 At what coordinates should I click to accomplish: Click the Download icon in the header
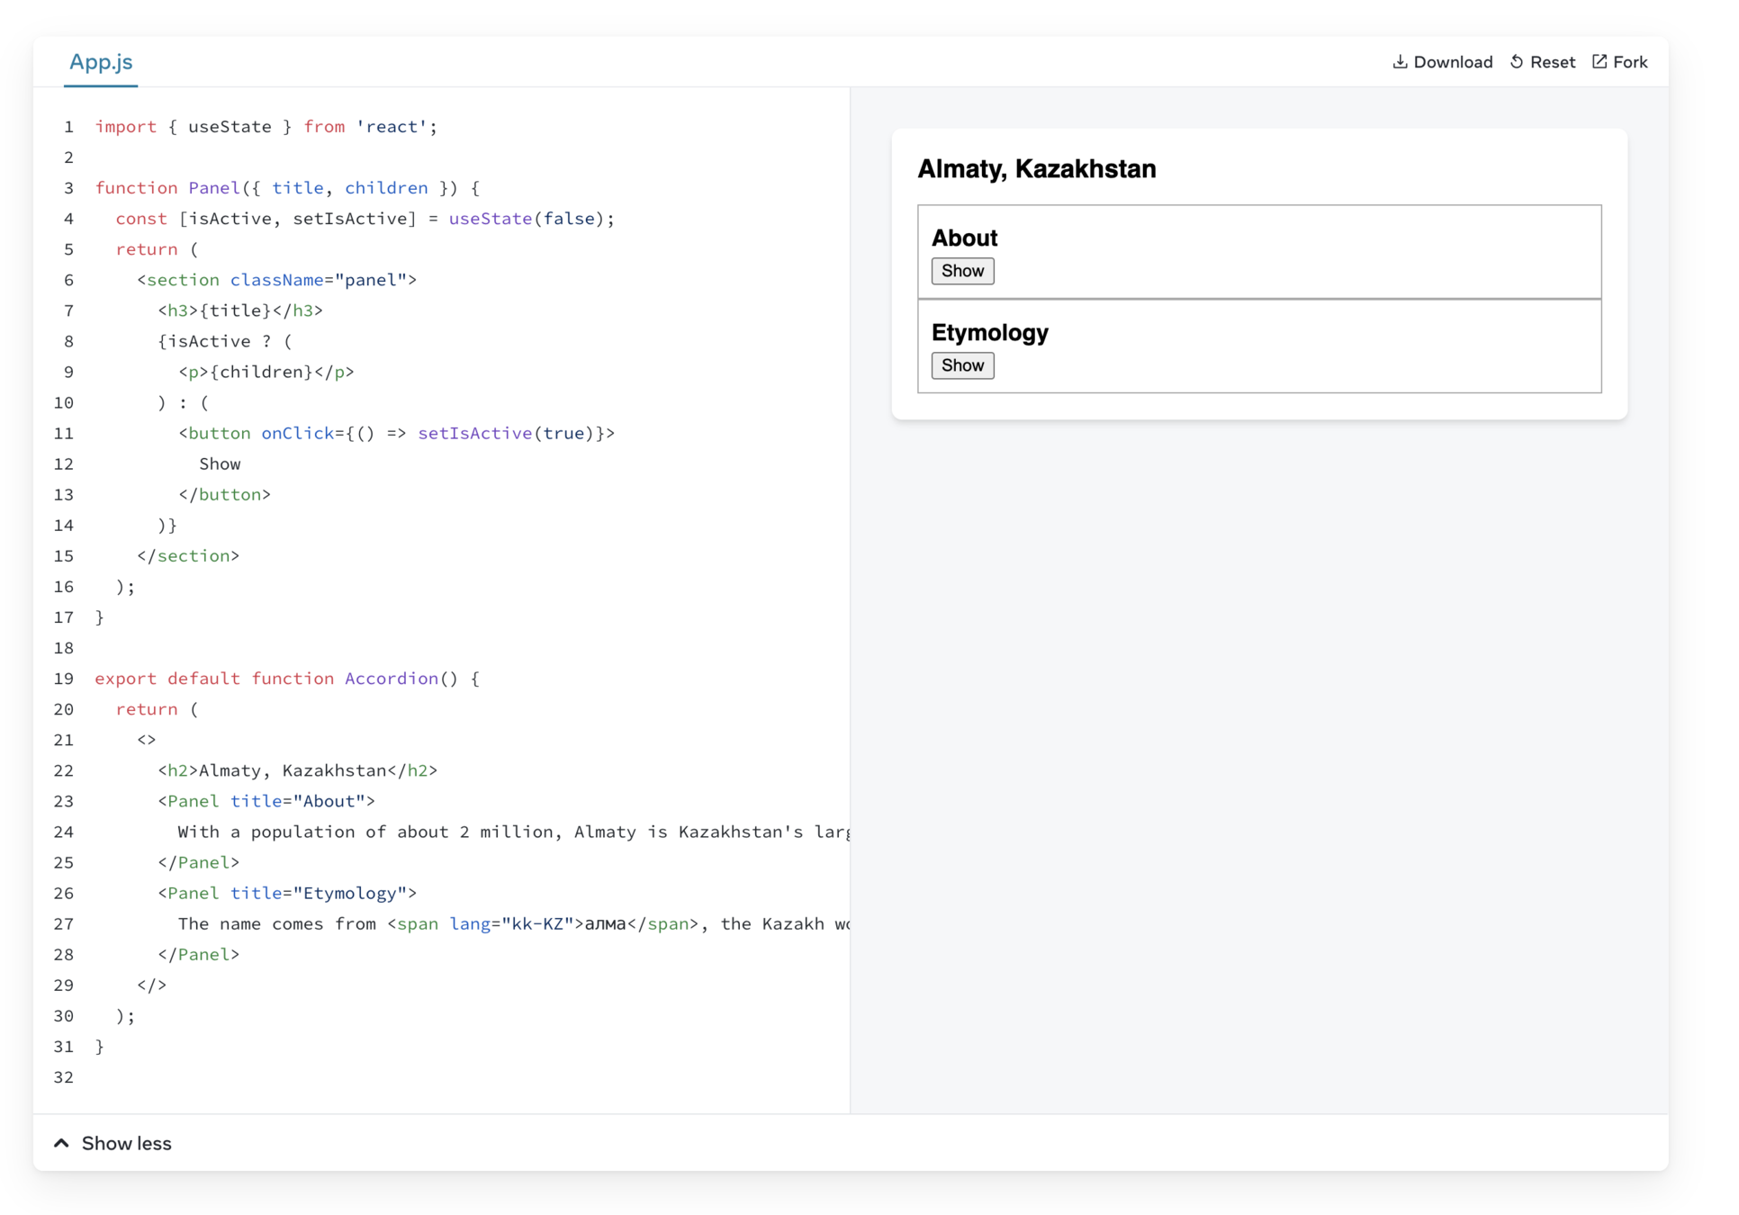coord(1400,62)
